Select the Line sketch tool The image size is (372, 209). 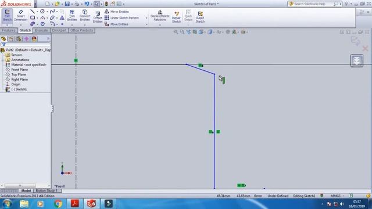(x=33, y=12)
